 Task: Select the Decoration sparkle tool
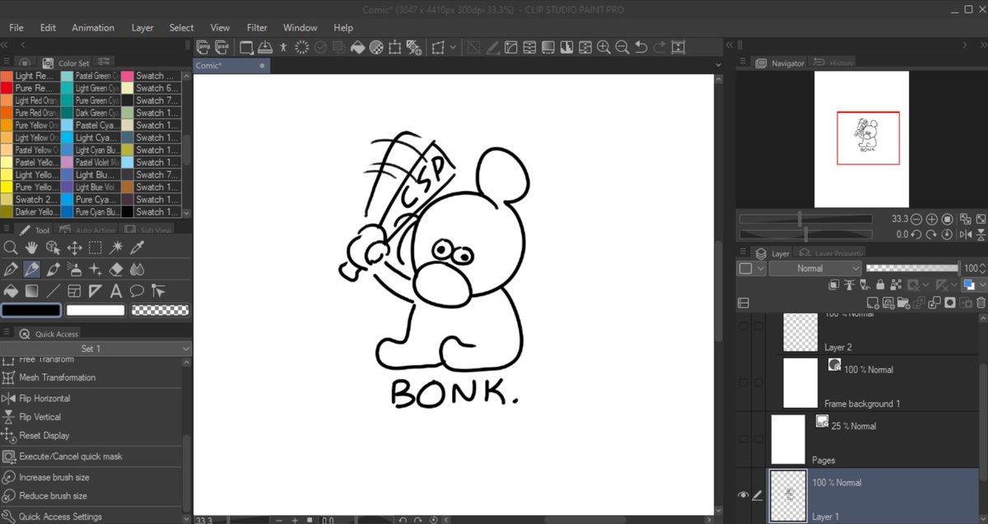96,269
